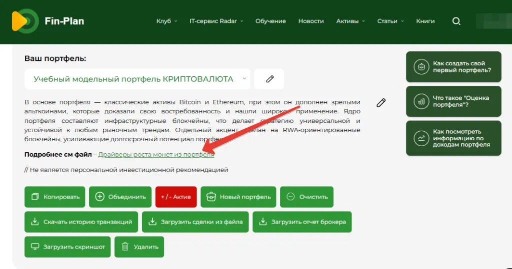Edit portfolio description with pencil icon
Viewport: 512px width, 269px height.
click(x=381, y=103)
